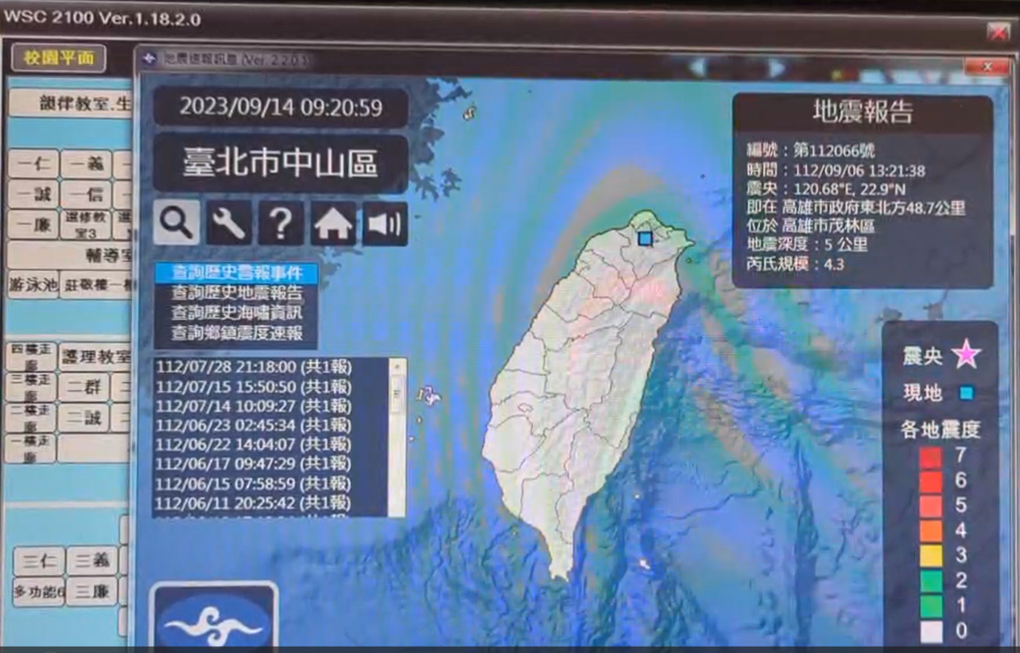This screenshot has width=1020, height=653.
Task: Click the history list scrollbar thumb
Action: (397, 394)
